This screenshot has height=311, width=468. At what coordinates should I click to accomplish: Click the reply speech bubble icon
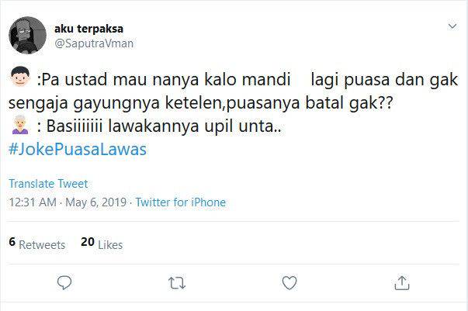pyautogui.click(x=66, y=282)
